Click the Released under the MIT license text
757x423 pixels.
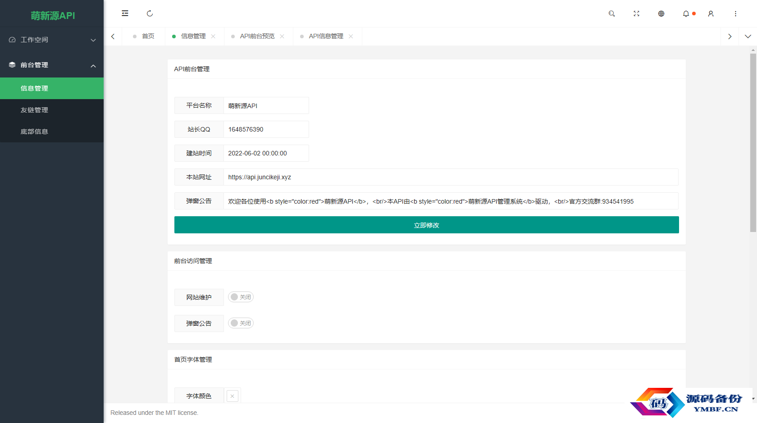pyautogui.click(x=155, y=413)
